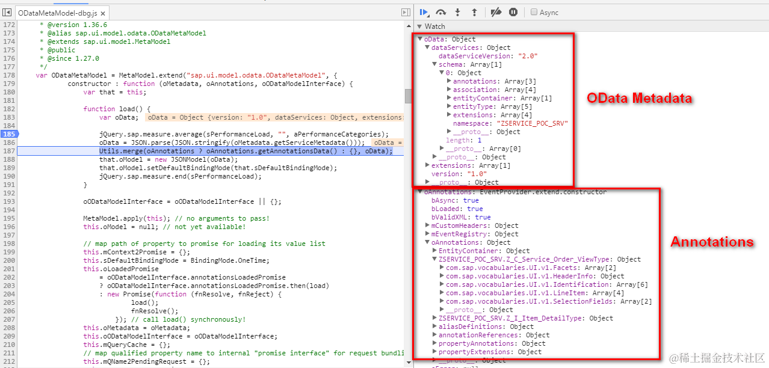This screenshot has width=769, height=368.
Task: Step over next function call
Action: point(441,12)
